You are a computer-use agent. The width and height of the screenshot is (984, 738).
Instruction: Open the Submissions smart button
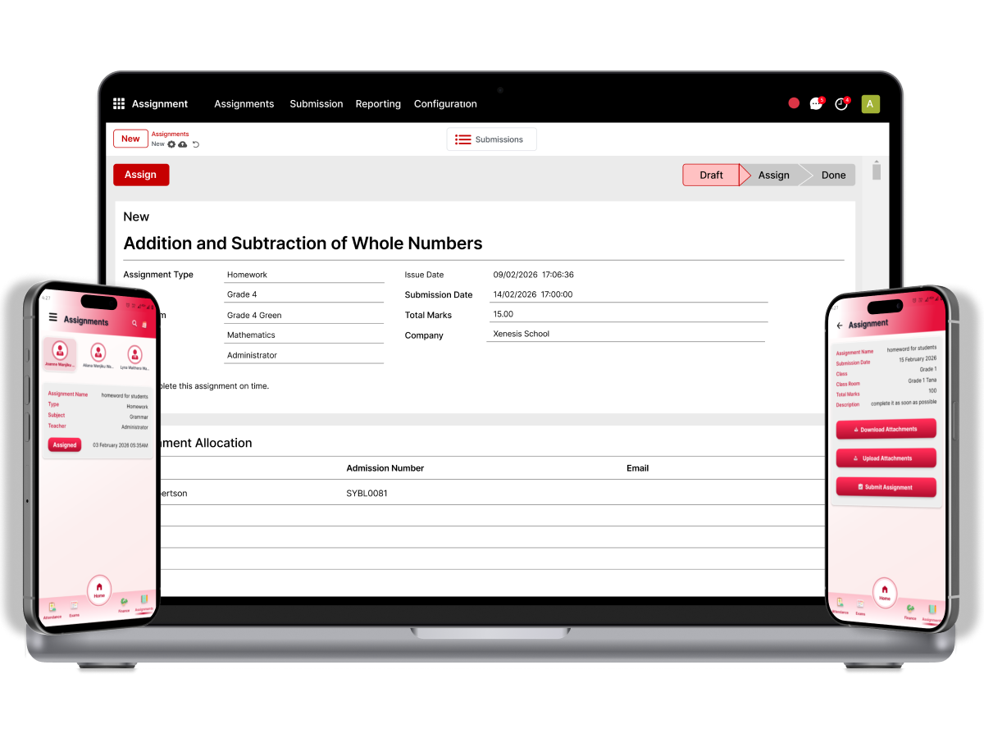pyautogui.click(x=491, y=139)
